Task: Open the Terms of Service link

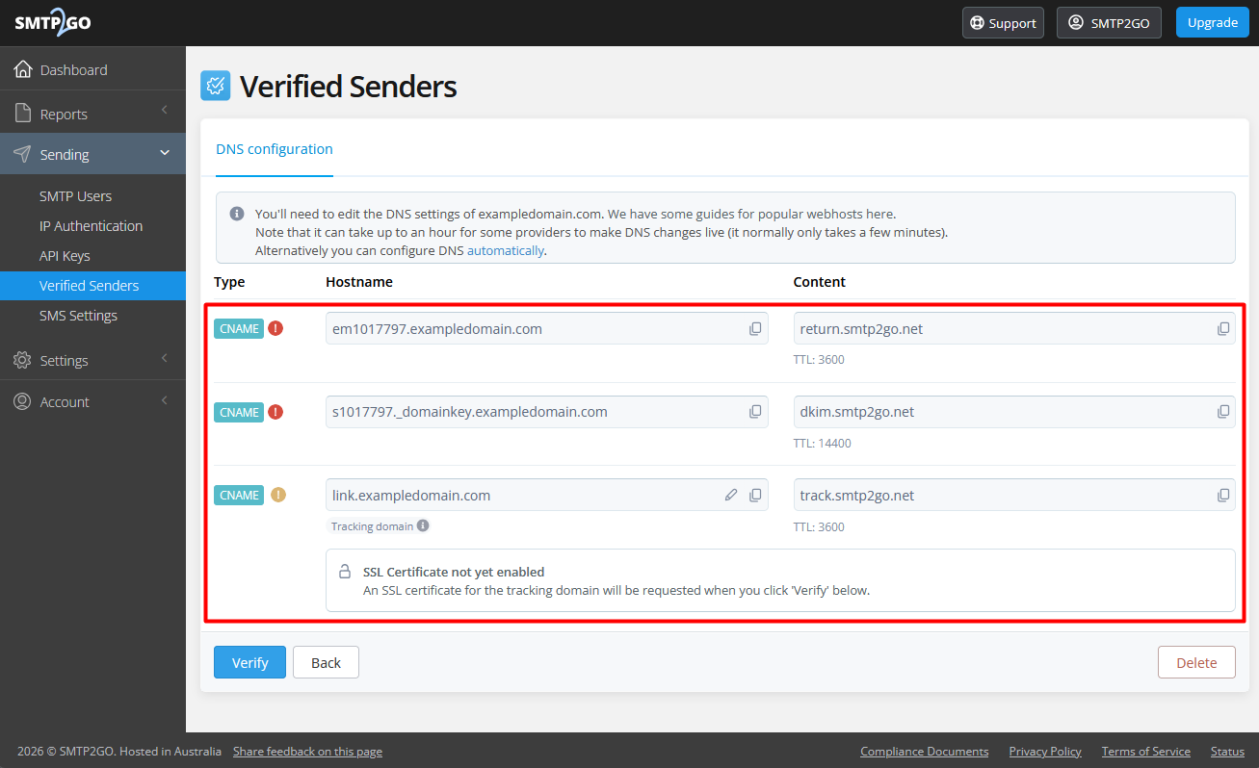Action: (x=1146, y=752)
